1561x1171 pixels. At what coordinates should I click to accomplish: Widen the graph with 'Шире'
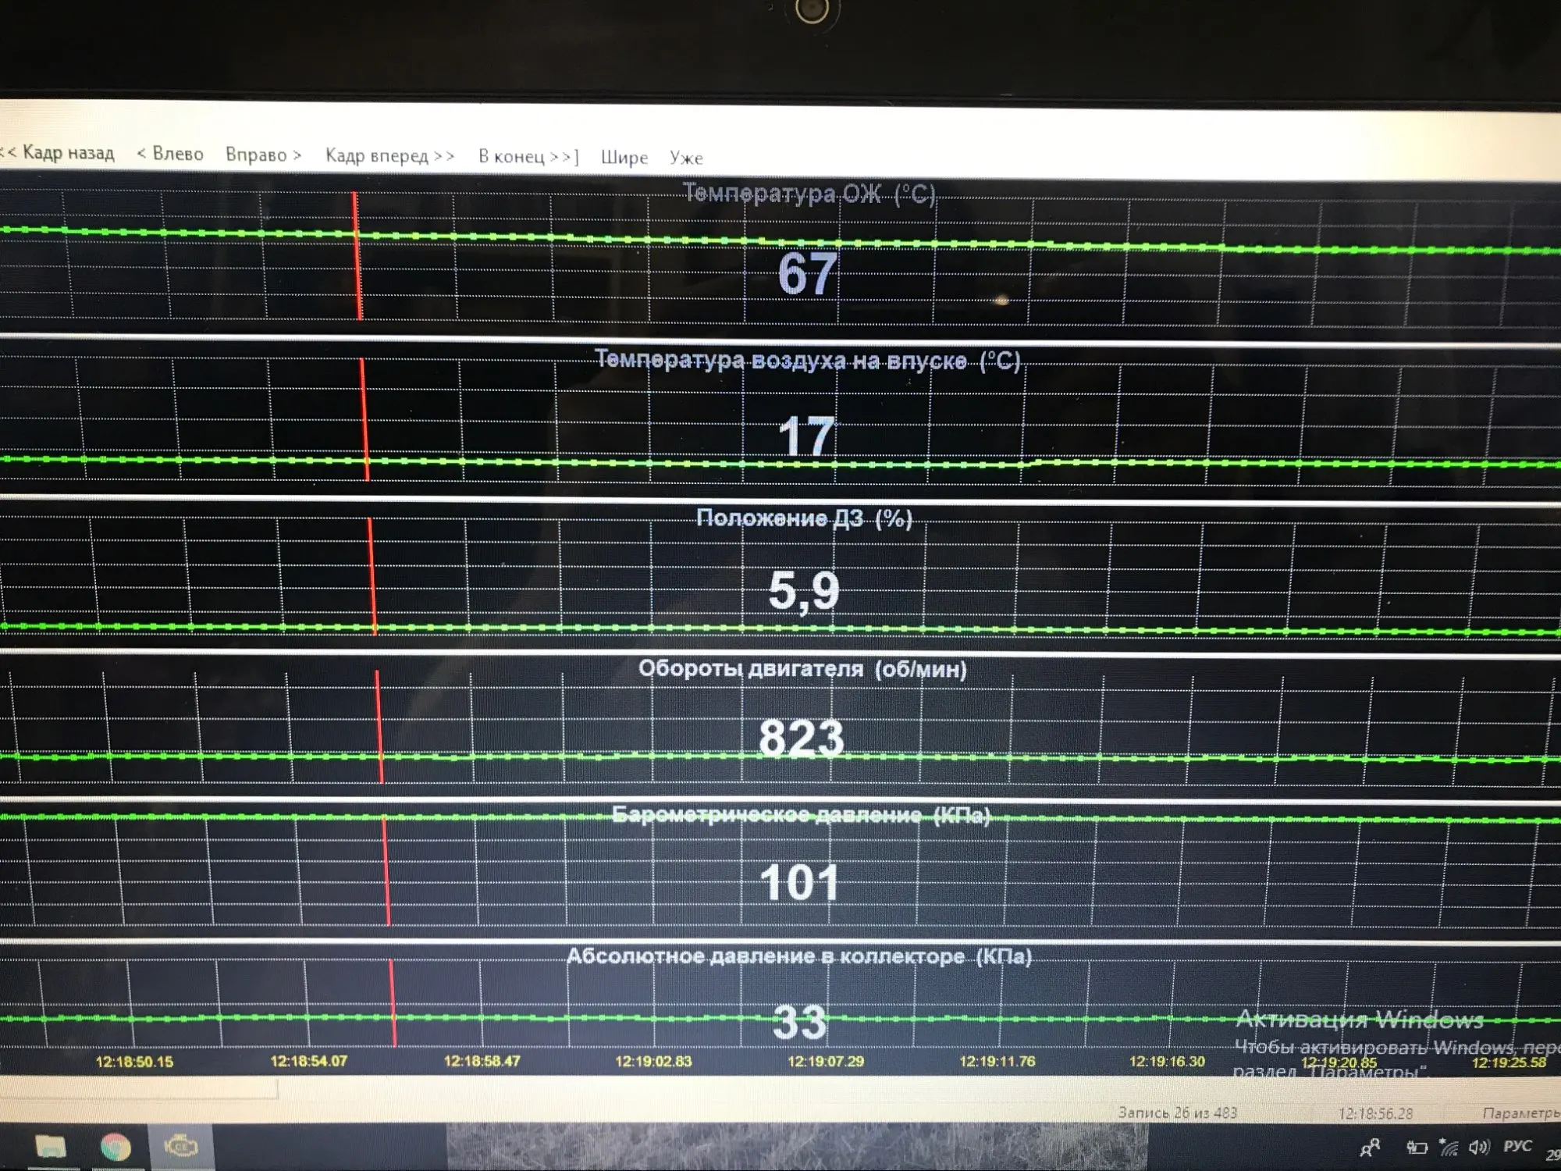(x=624, y=158)
